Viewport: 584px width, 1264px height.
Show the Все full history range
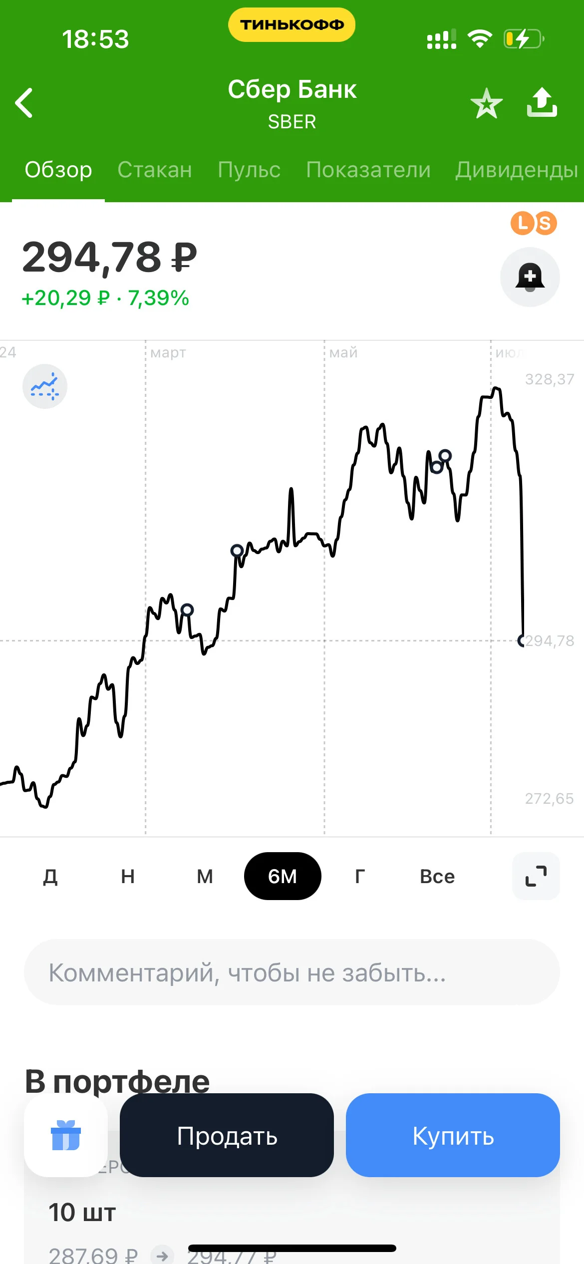tap(437, 876)
